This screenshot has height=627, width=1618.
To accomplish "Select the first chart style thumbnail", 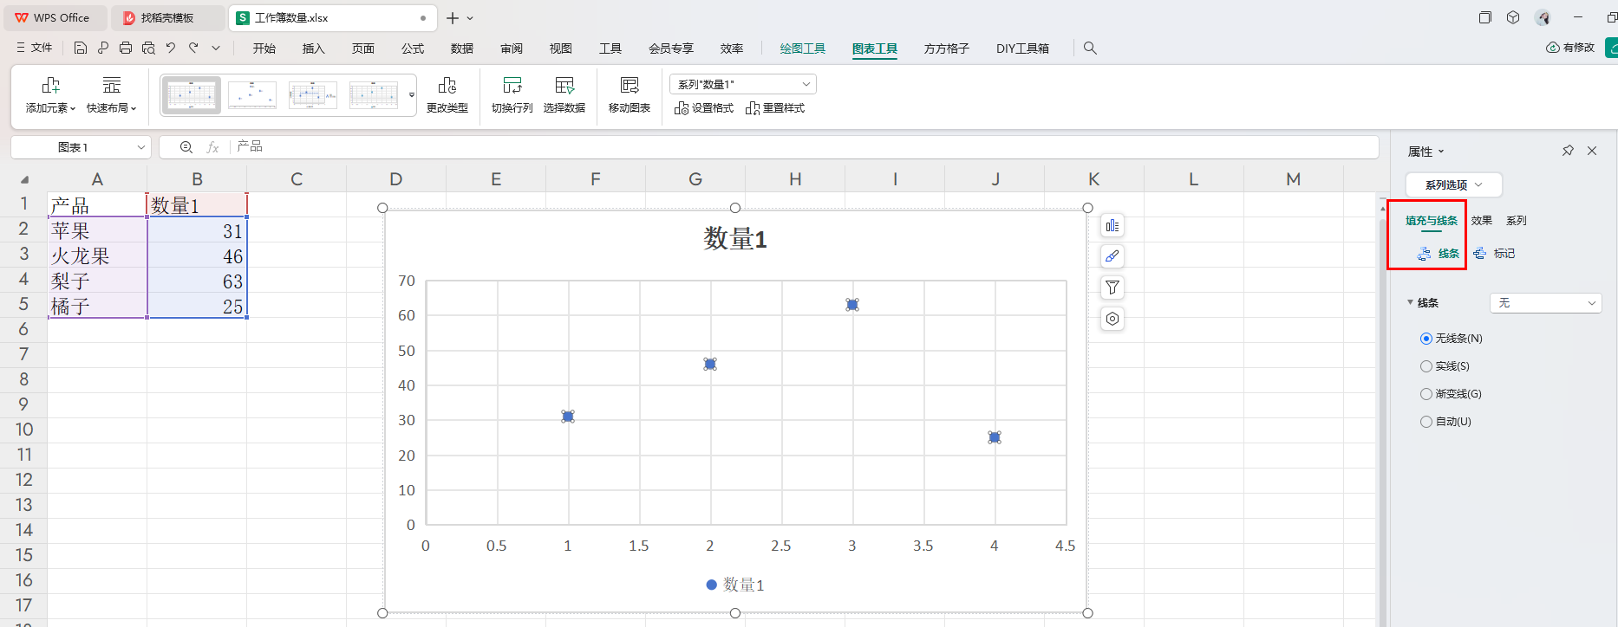I will pos(191,95).
